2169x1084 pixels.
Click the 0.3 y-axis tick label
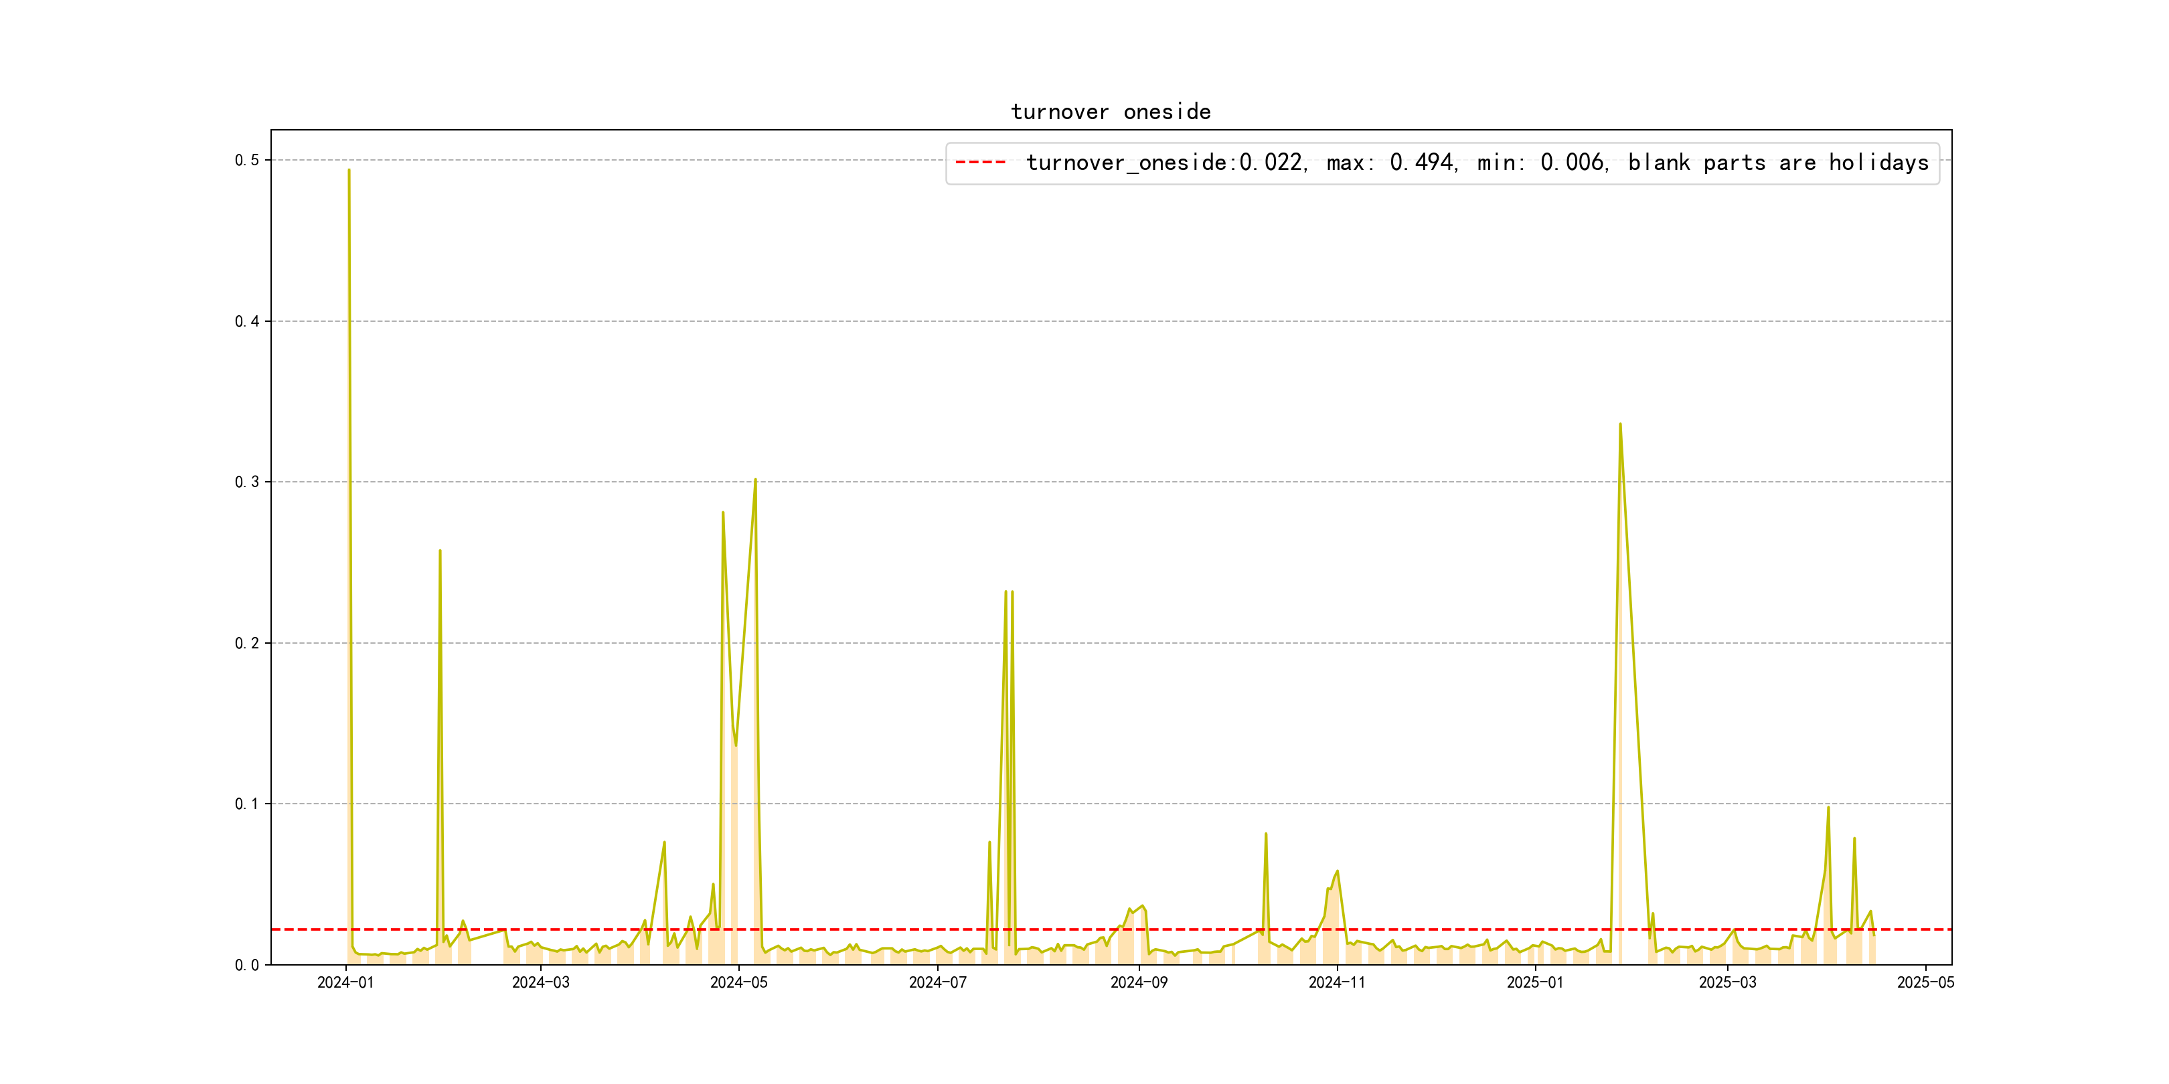tap(247, 482)
